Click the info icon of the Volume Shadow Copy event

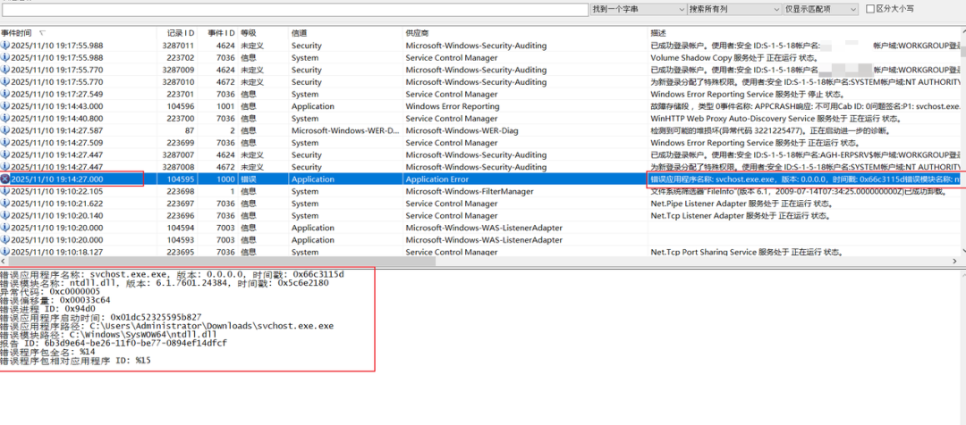coord(5,58)
